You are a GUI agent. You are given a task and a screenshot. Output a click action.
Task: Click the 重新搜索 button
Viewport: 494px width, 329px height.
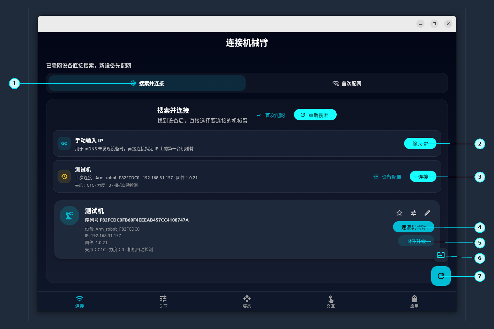[315, 115]
